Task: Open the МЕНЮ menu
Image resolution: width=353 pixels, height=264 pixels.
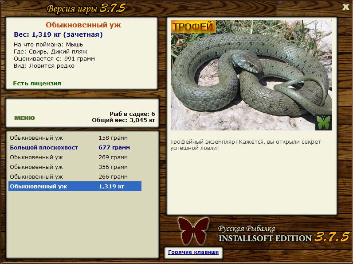Action: point(24,118)
